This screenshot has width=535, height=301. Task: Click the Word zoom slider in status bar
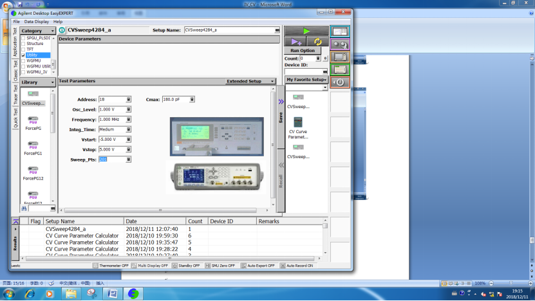pos(511,283)
